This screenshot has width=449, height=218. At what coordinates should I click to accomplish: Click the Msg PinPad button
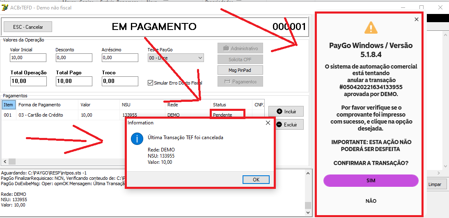click(x=240, y=70)
